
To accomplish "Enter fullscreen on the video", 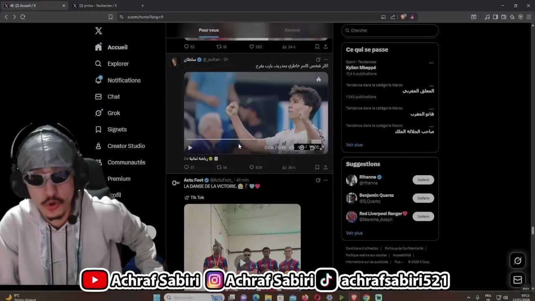I will [x=322, y=148].
